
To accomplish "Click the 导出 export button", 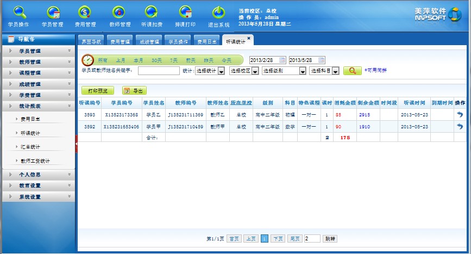I will [x=134, y=91].
